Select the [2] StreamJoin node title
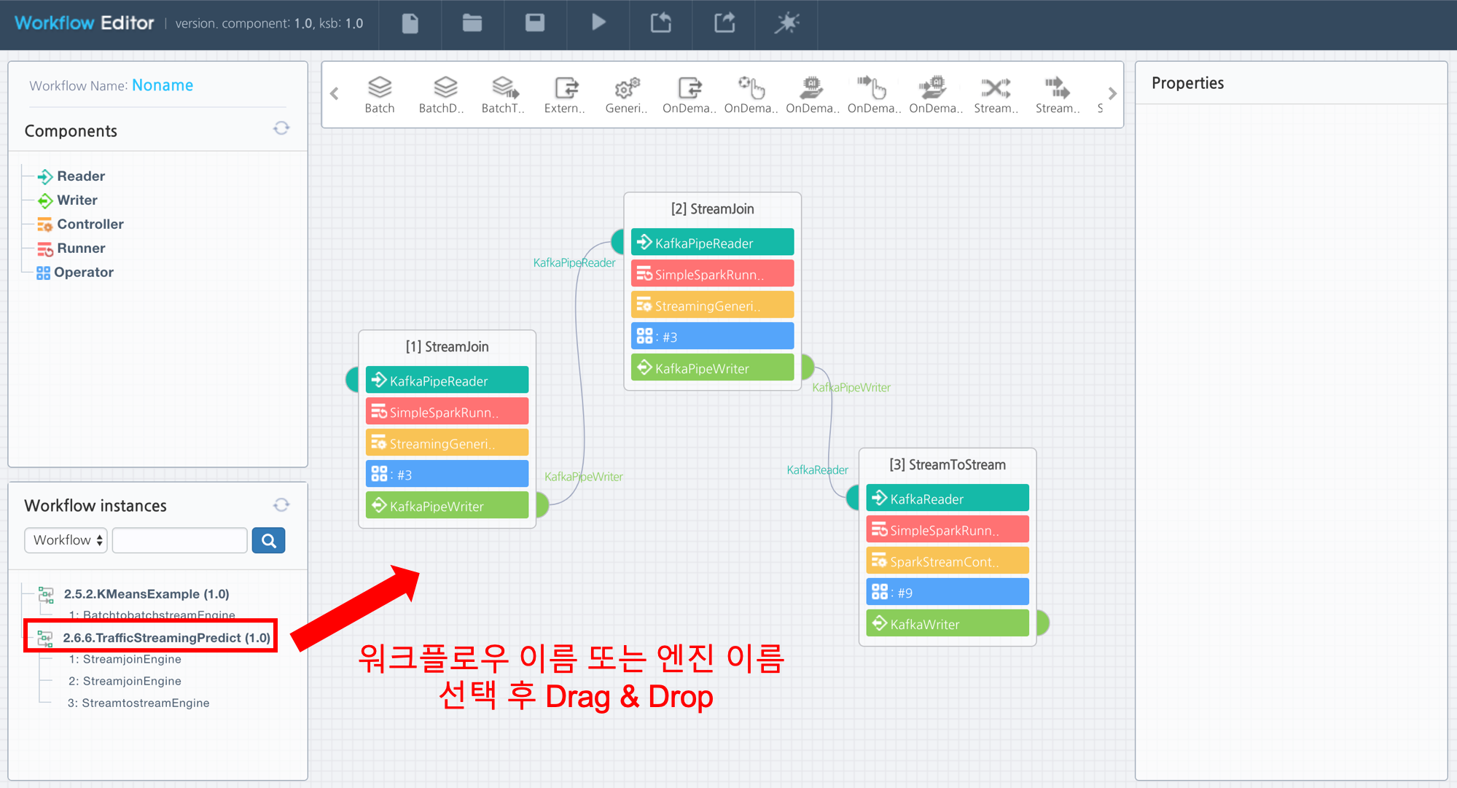This screenshot has height=788, width=1457. [712, 208]
